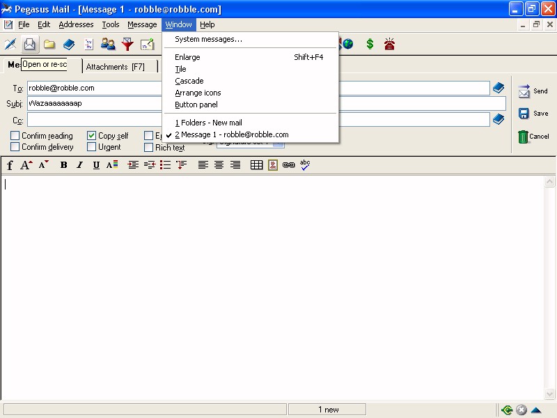The height and width of the screenshot is (418, 557).
Task: Toggle underline formatting
Action: 96,165
